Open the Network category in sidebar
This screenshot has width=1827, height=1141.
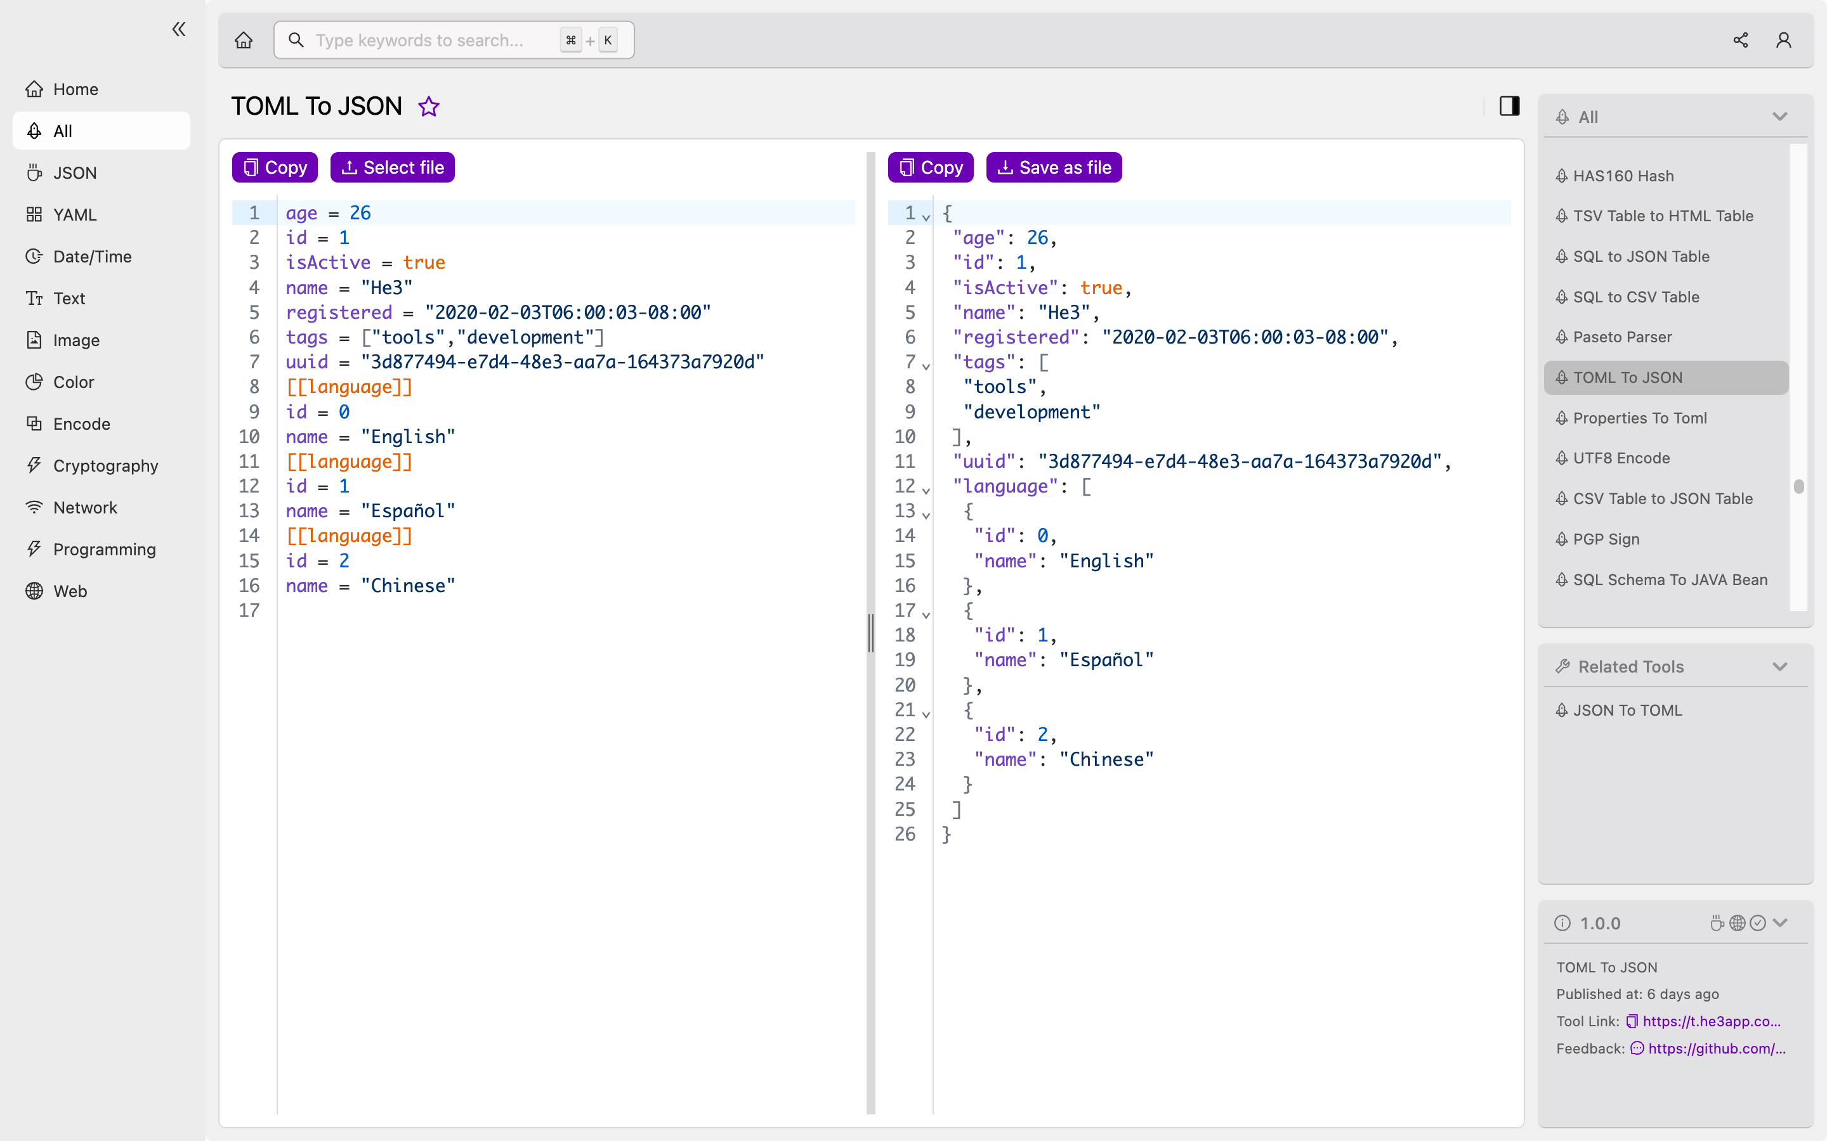[101, 508]
